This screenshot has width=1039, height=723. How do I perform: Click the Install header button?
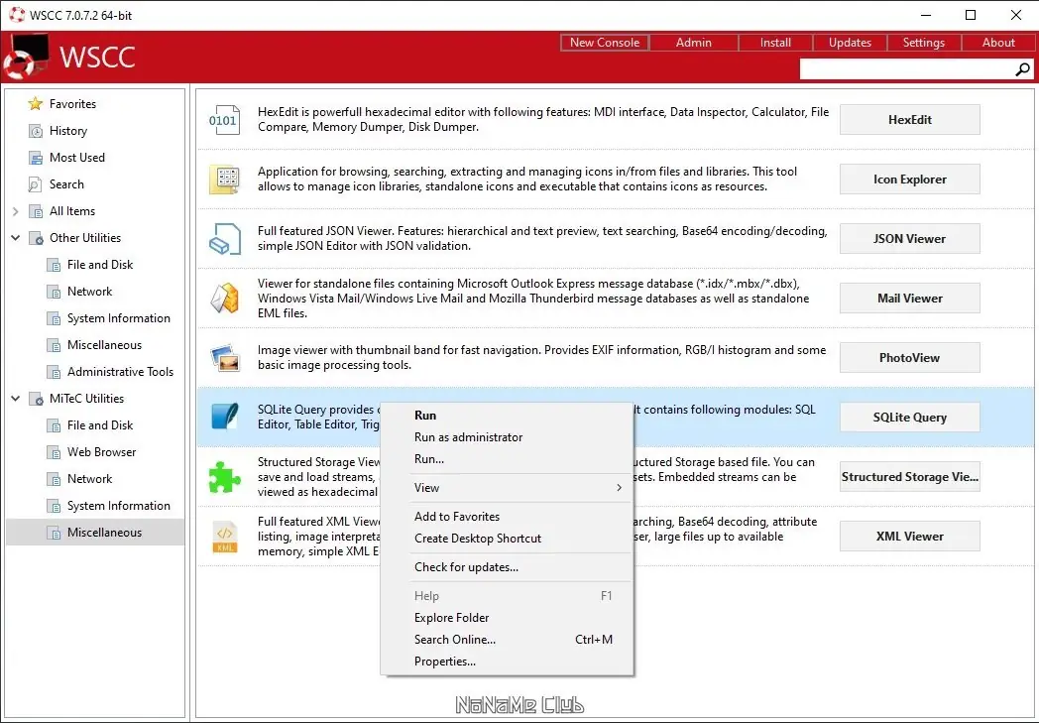775,43
